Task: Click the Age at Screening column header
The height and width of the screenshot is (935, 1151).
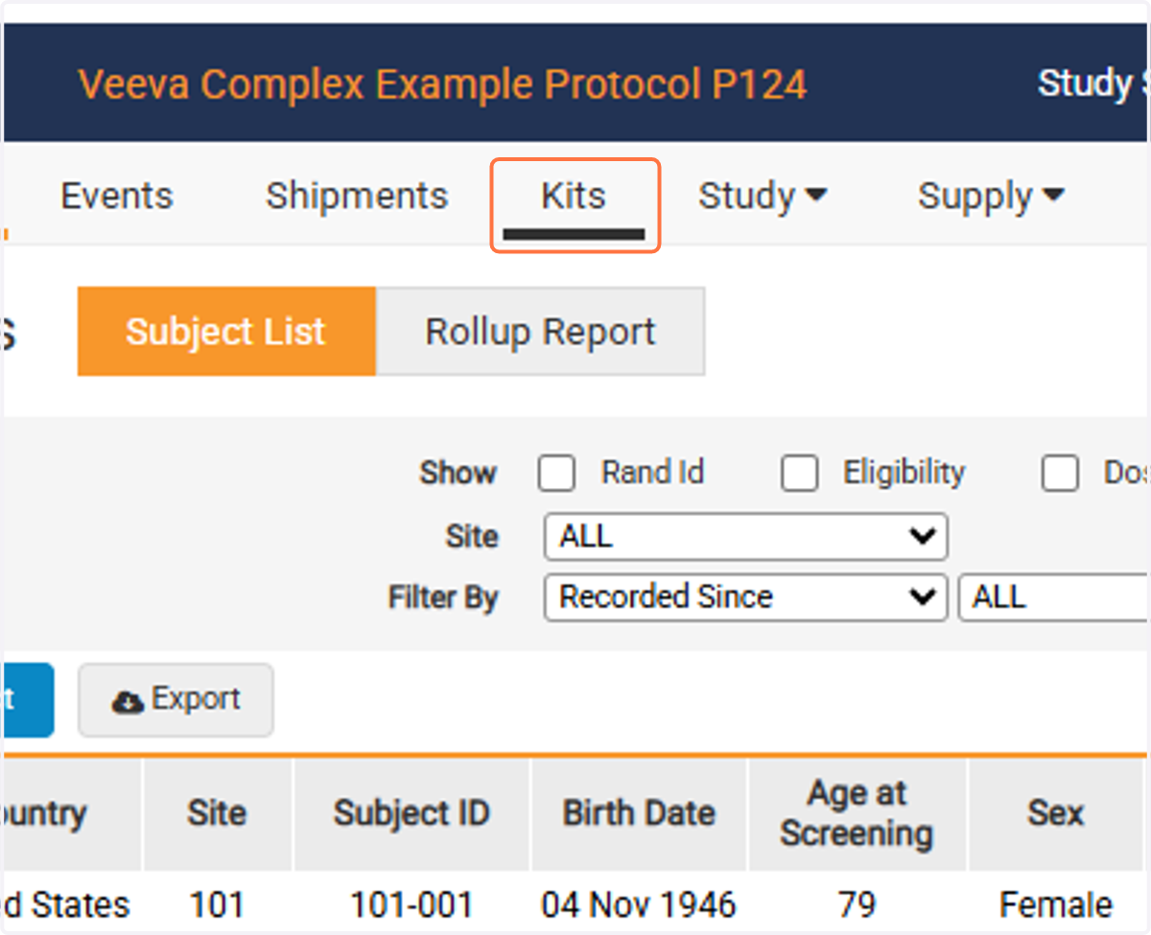Action: (857, 813)
